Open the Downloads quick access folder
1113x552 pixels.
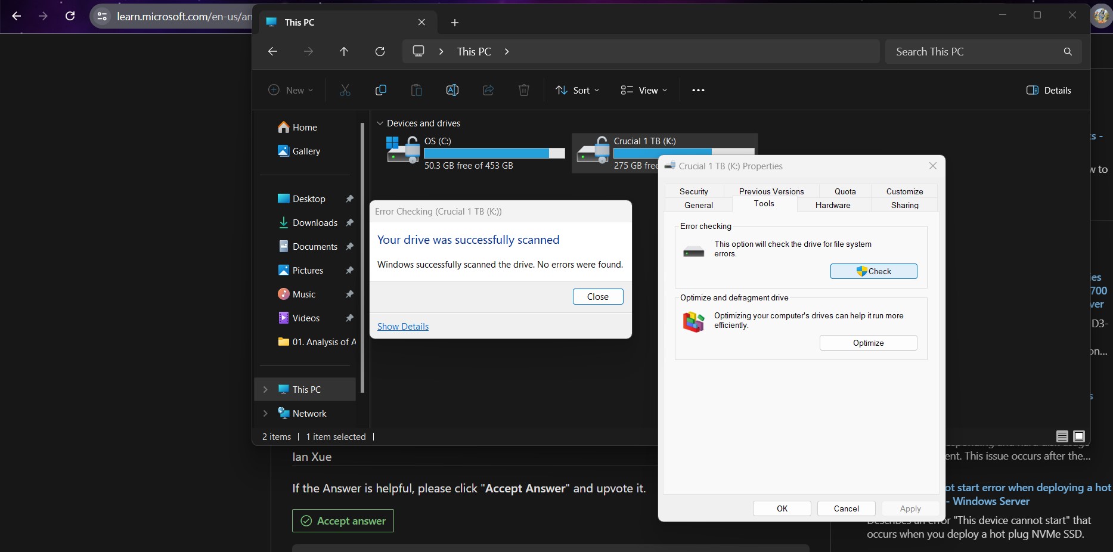308,222
